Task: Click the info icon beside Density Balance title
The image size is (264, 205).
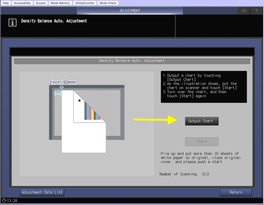Action: [13, 23]
